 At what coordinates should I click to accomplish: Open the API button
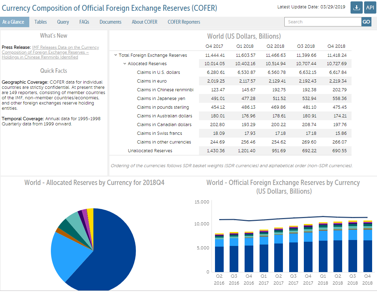point(370,8)
